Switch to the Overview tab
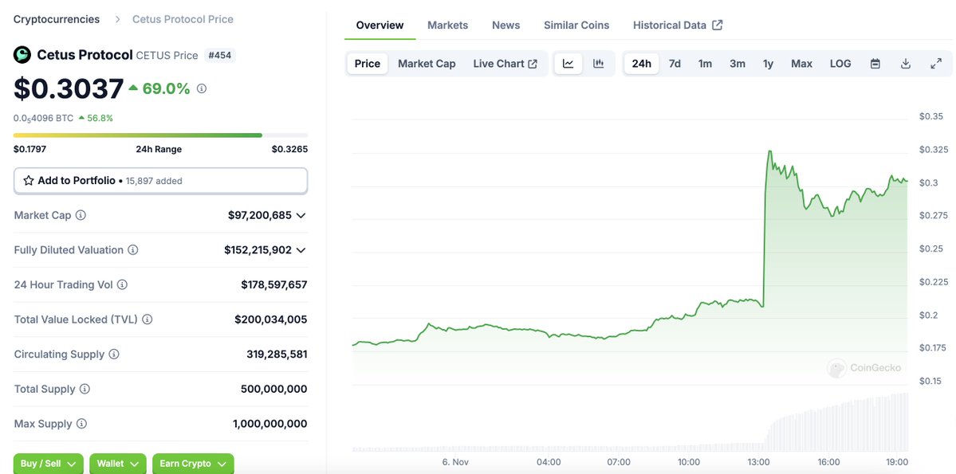Viewport: 956px width, 474px height. pyautogui.click(x=380, y=25)
